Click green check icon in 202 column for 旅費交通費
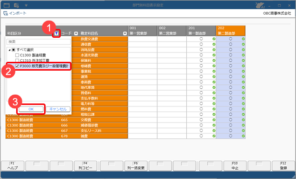 (x=244, y=39)
